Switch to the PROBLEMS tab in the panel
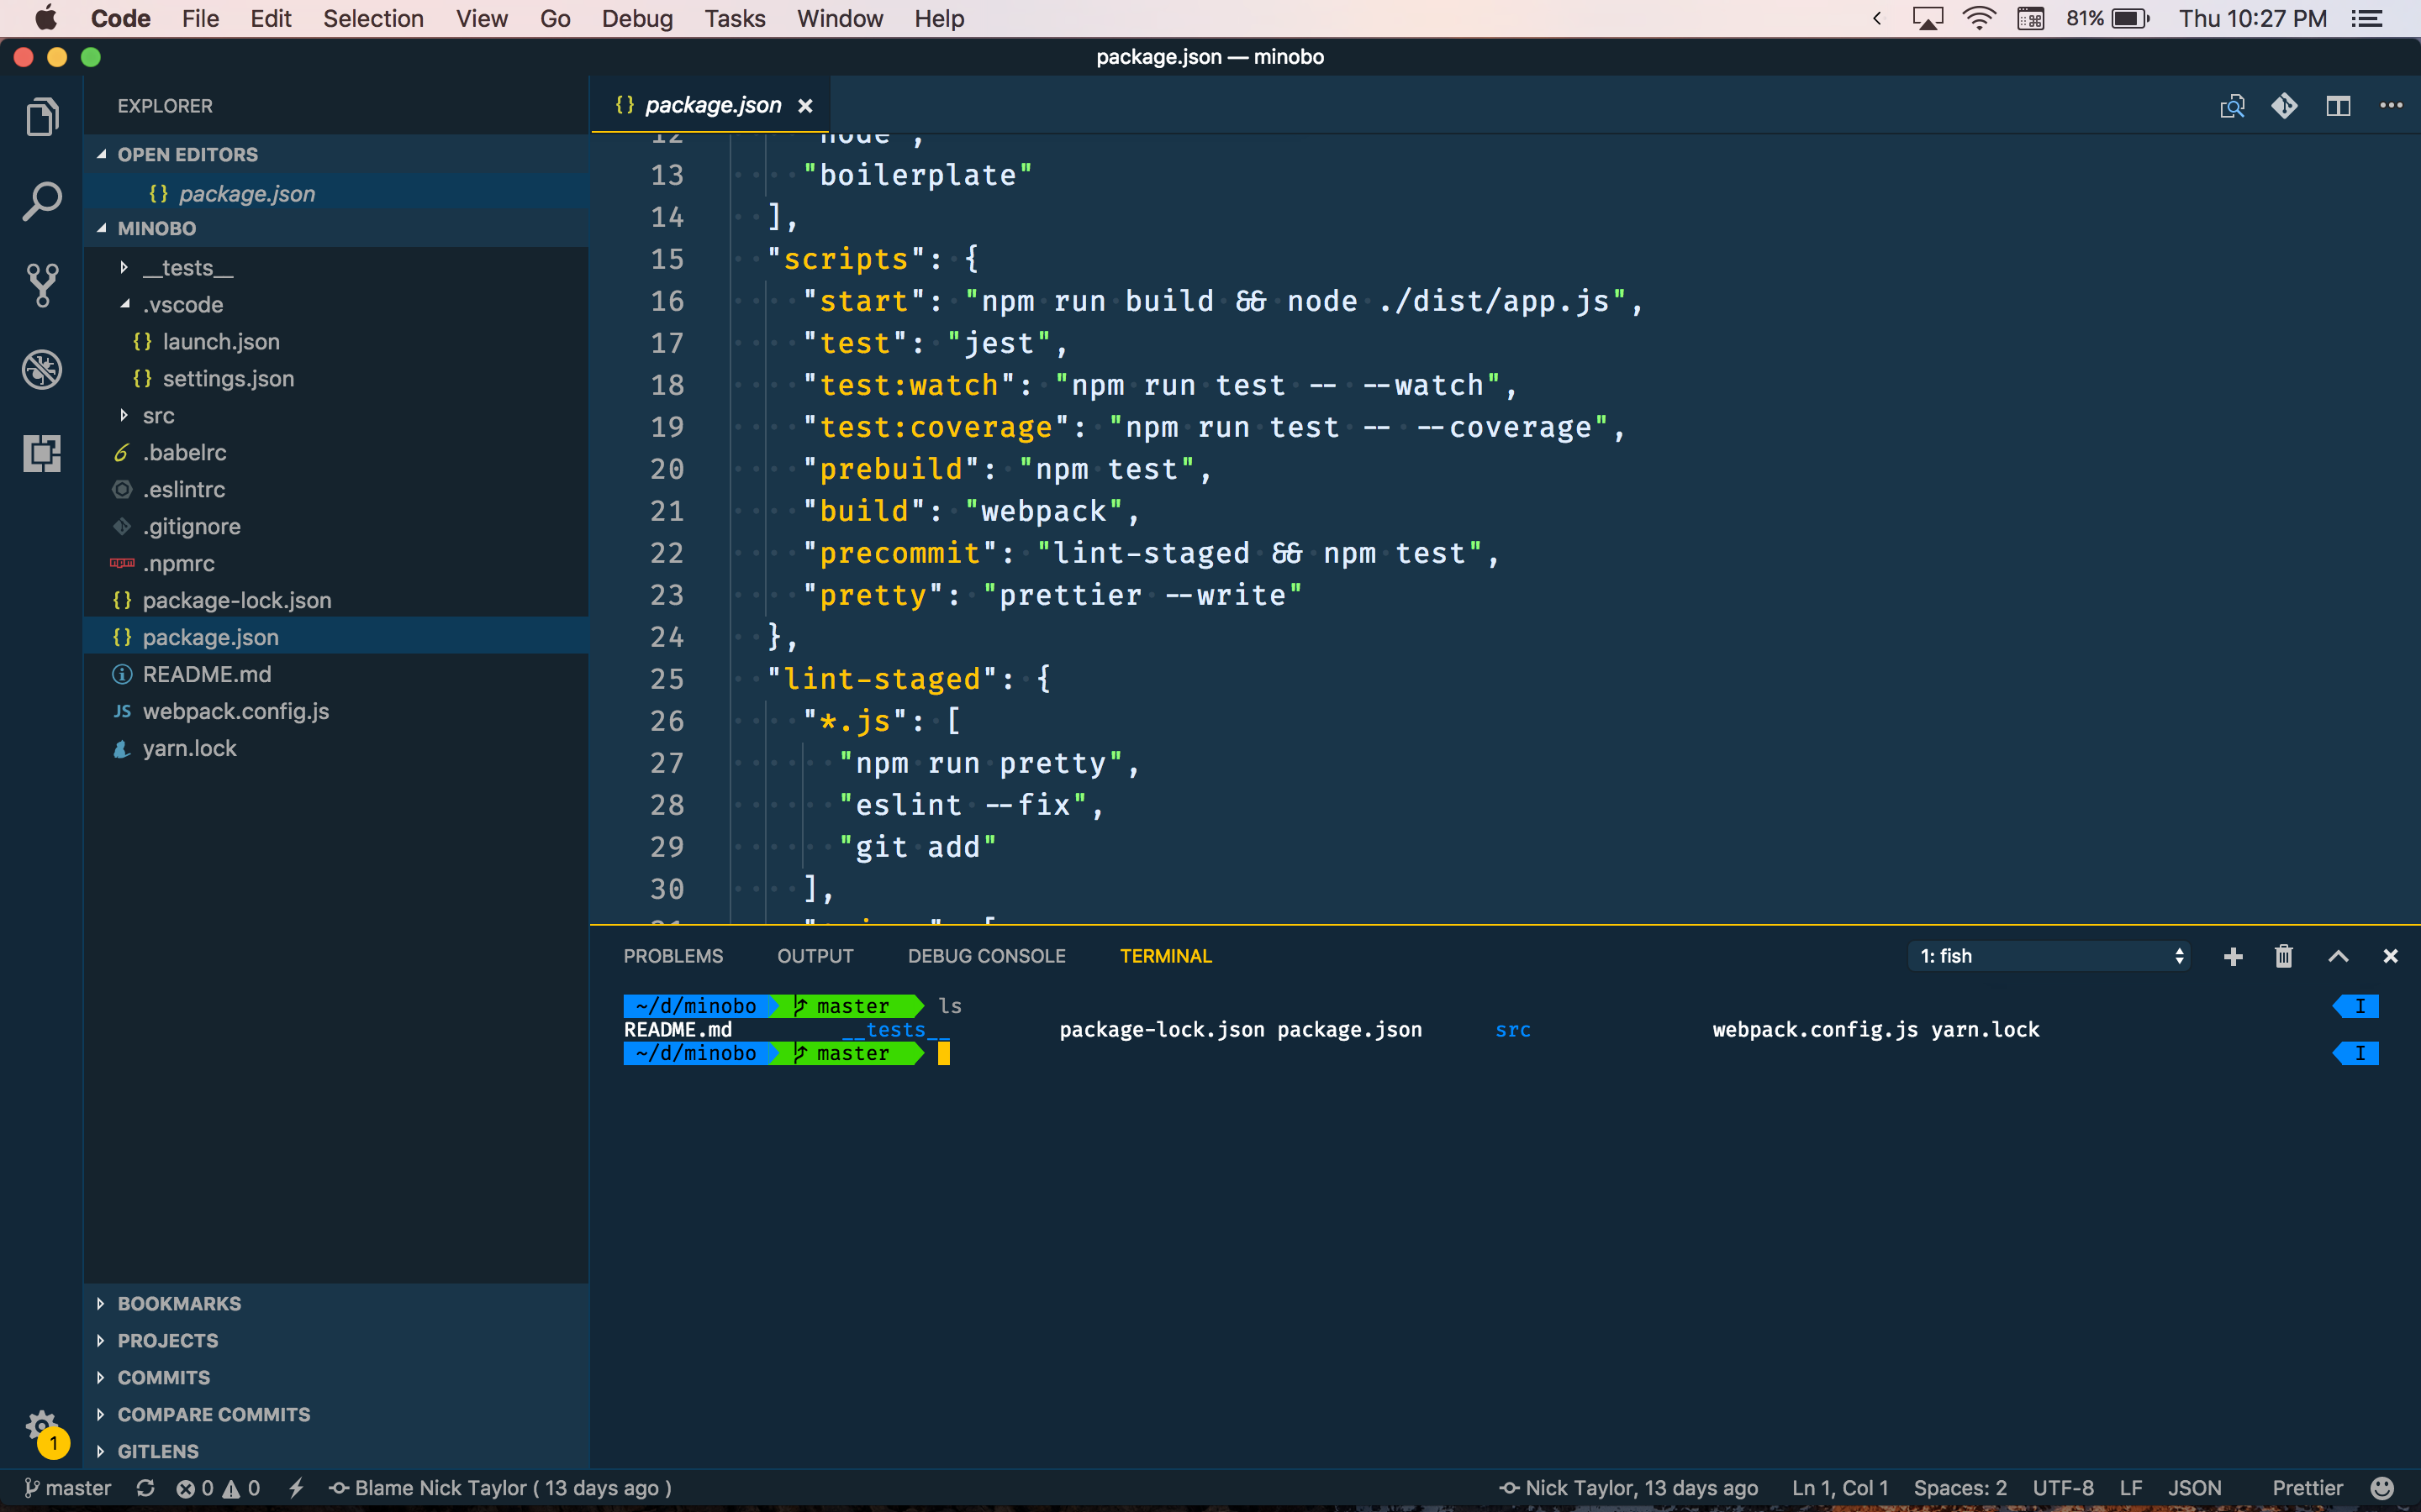This screenshot has width=2421, height=1512. point(673,956)
